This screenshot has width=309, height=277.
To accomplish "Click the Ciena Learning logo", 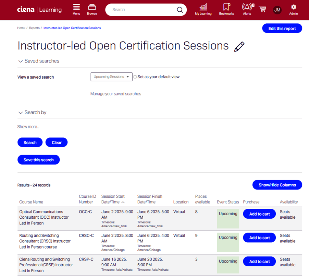I will click(39, 10).
